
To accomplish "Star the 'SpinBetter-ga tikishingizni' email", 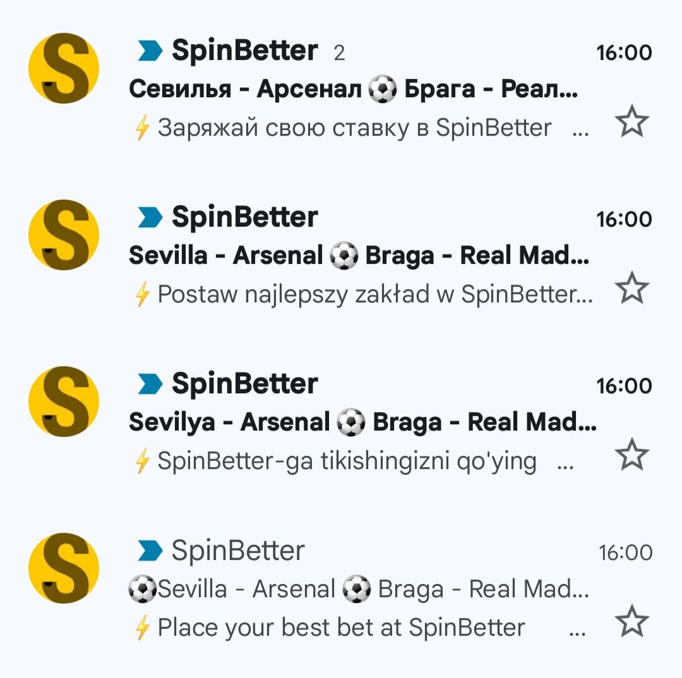I will [631, 455].
